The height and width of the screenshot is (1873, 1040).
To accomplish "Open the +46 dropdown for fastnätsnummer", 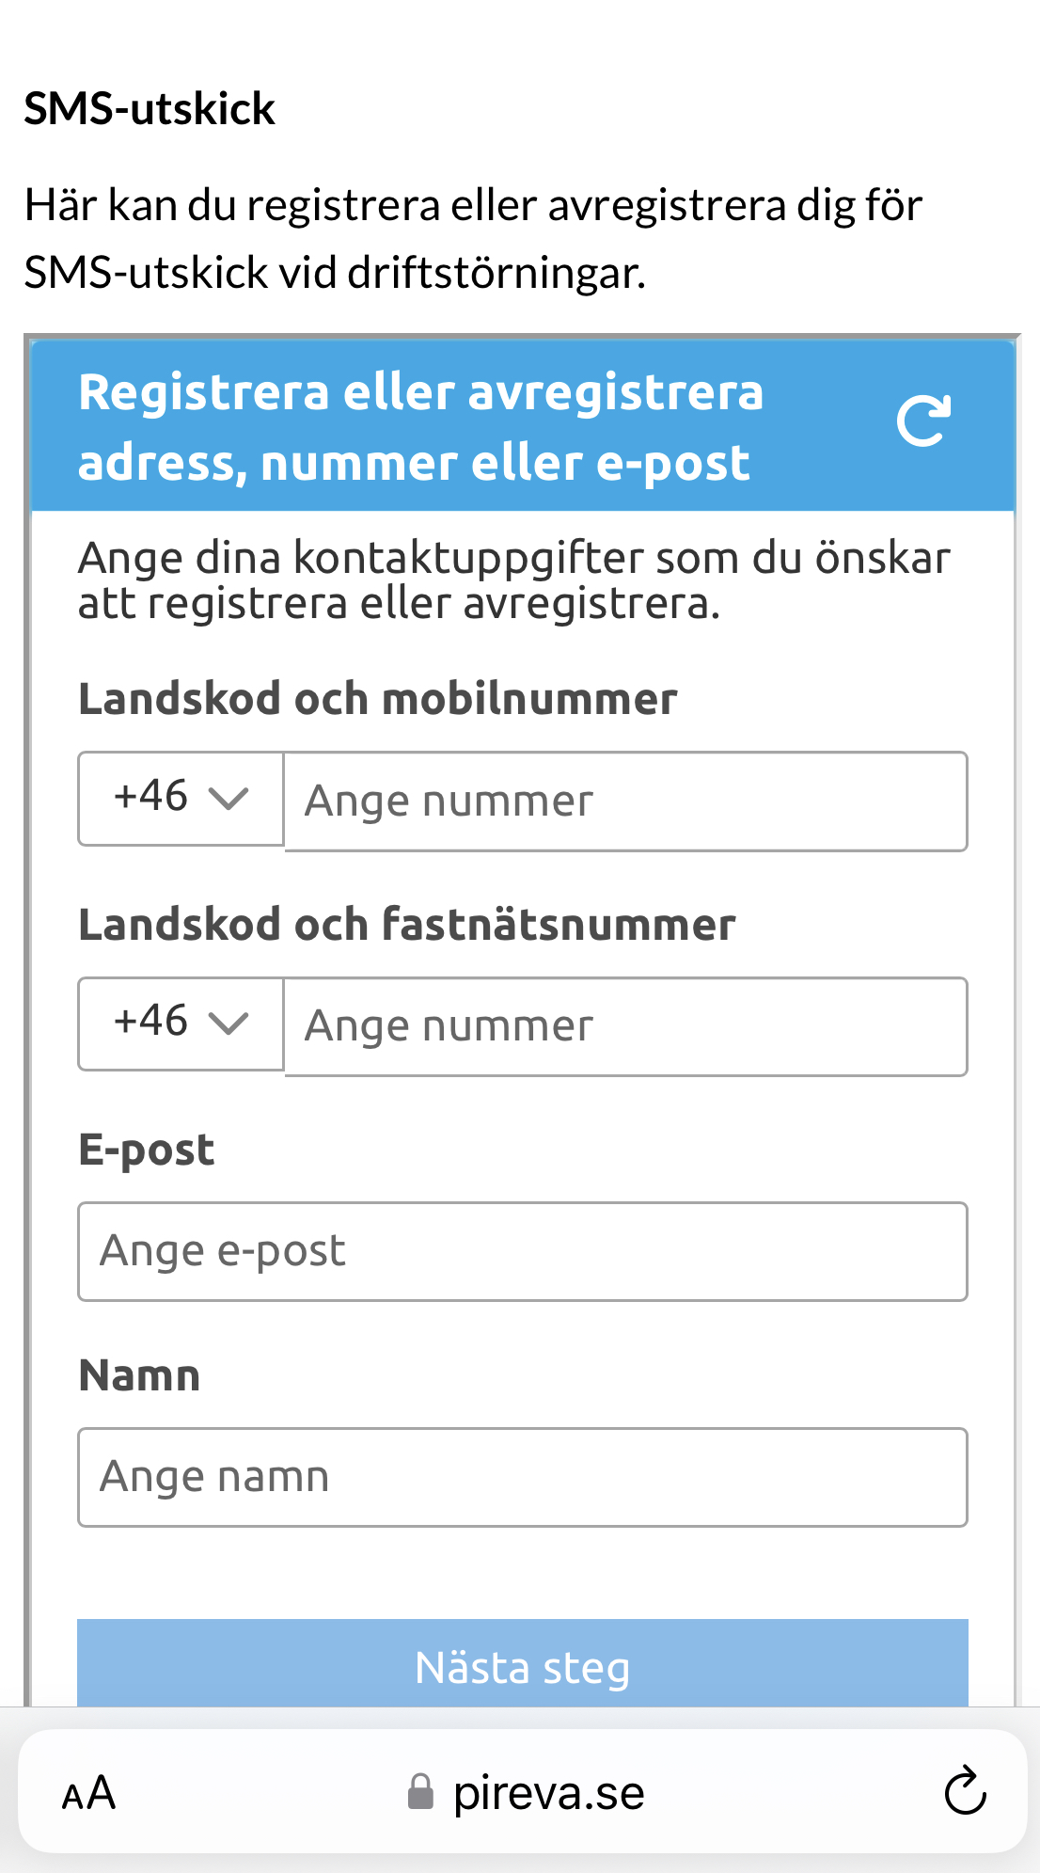I will pyautogui.click(x=181, y=1024).
